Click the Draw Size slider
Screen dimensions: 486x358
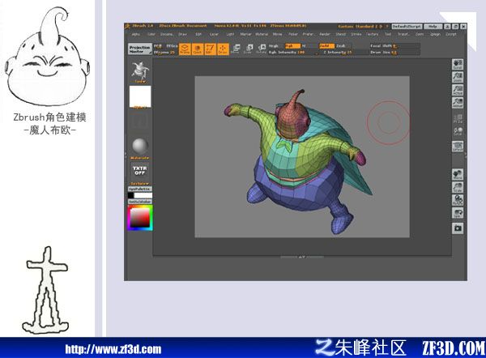tap(394, 53)
